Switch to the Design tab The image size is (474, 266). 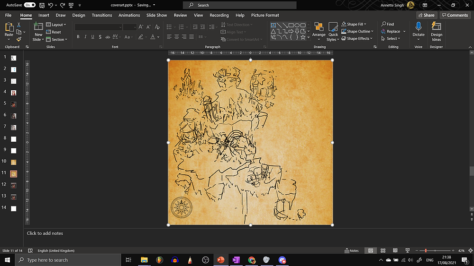pyautogui.click(x=79, y=15)
